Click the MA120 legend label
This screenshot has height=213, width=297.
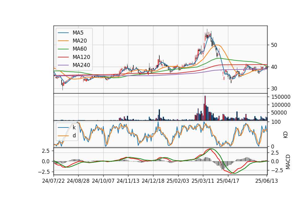81,57
